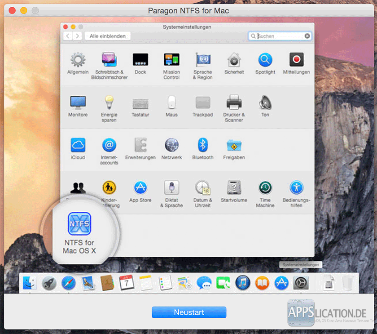The height and width of the screenshot is (334, 377).
Task: Open Systemeinstellungen from the Dock
Action: [301, 283]
